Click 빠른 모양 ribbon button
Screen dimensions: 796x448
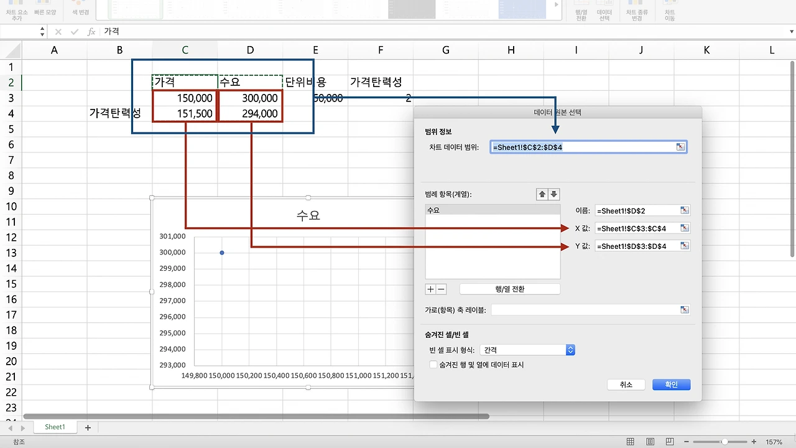click(x=47, y=8)
